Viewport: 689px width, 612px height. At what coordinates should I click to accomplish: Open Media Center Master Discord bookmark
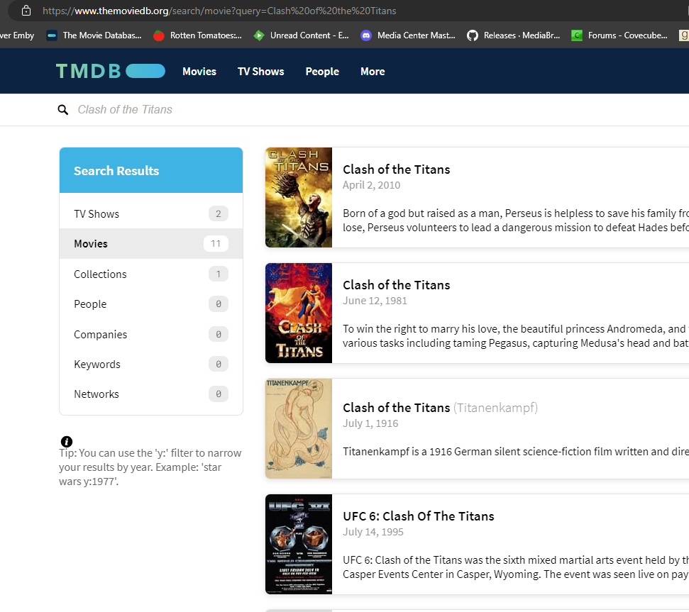click(408, 35)
